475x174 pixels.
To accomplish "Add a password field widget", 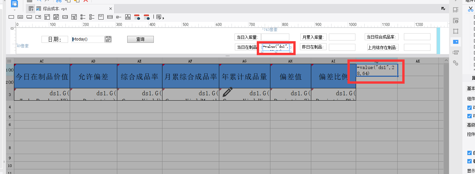I will pos(110,17).
